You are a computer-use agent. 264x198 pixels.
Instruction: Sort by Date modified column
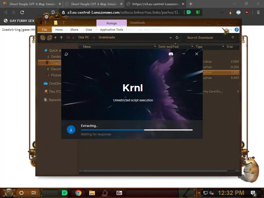(168, 47)
